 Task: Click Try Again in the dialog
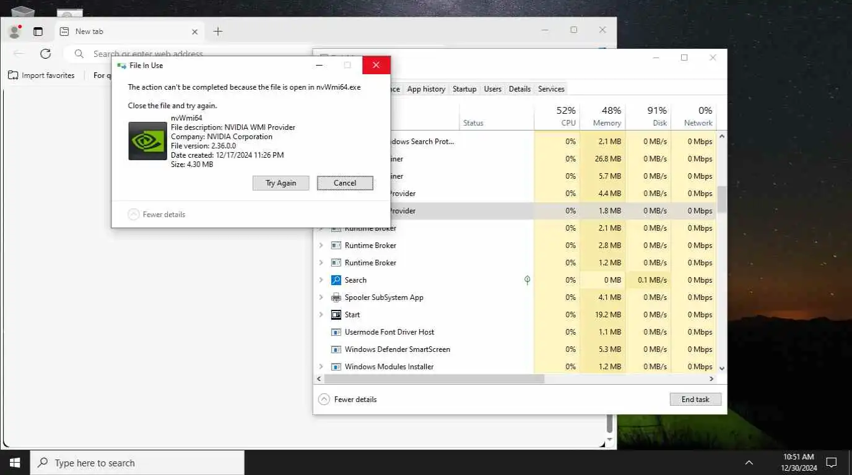pos(281,183)
